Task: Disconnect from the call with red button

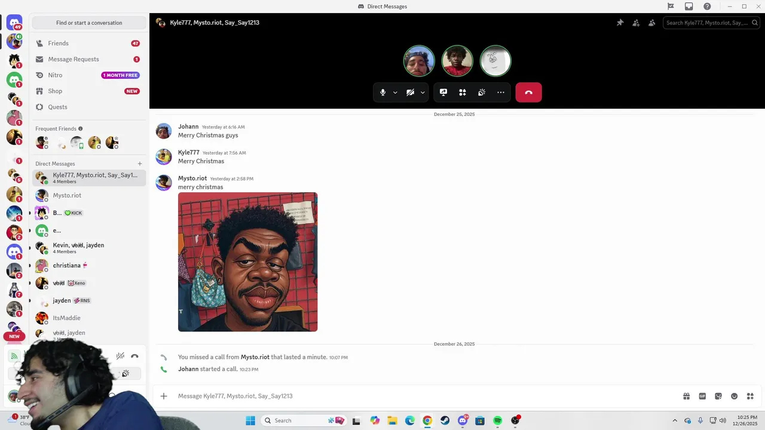Action: (528, 93)
